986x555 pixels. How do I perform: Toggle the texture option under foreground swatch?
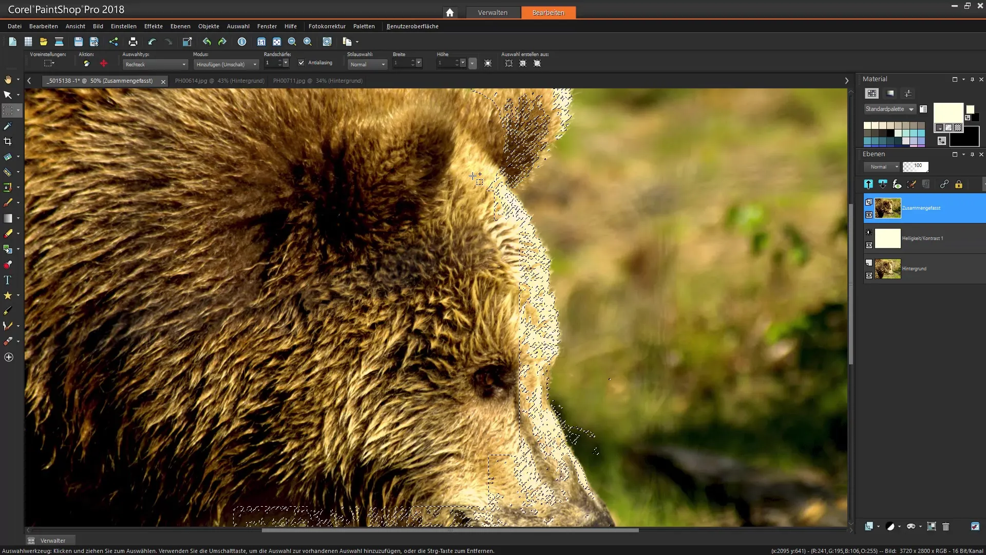click(x=949, y=127)
